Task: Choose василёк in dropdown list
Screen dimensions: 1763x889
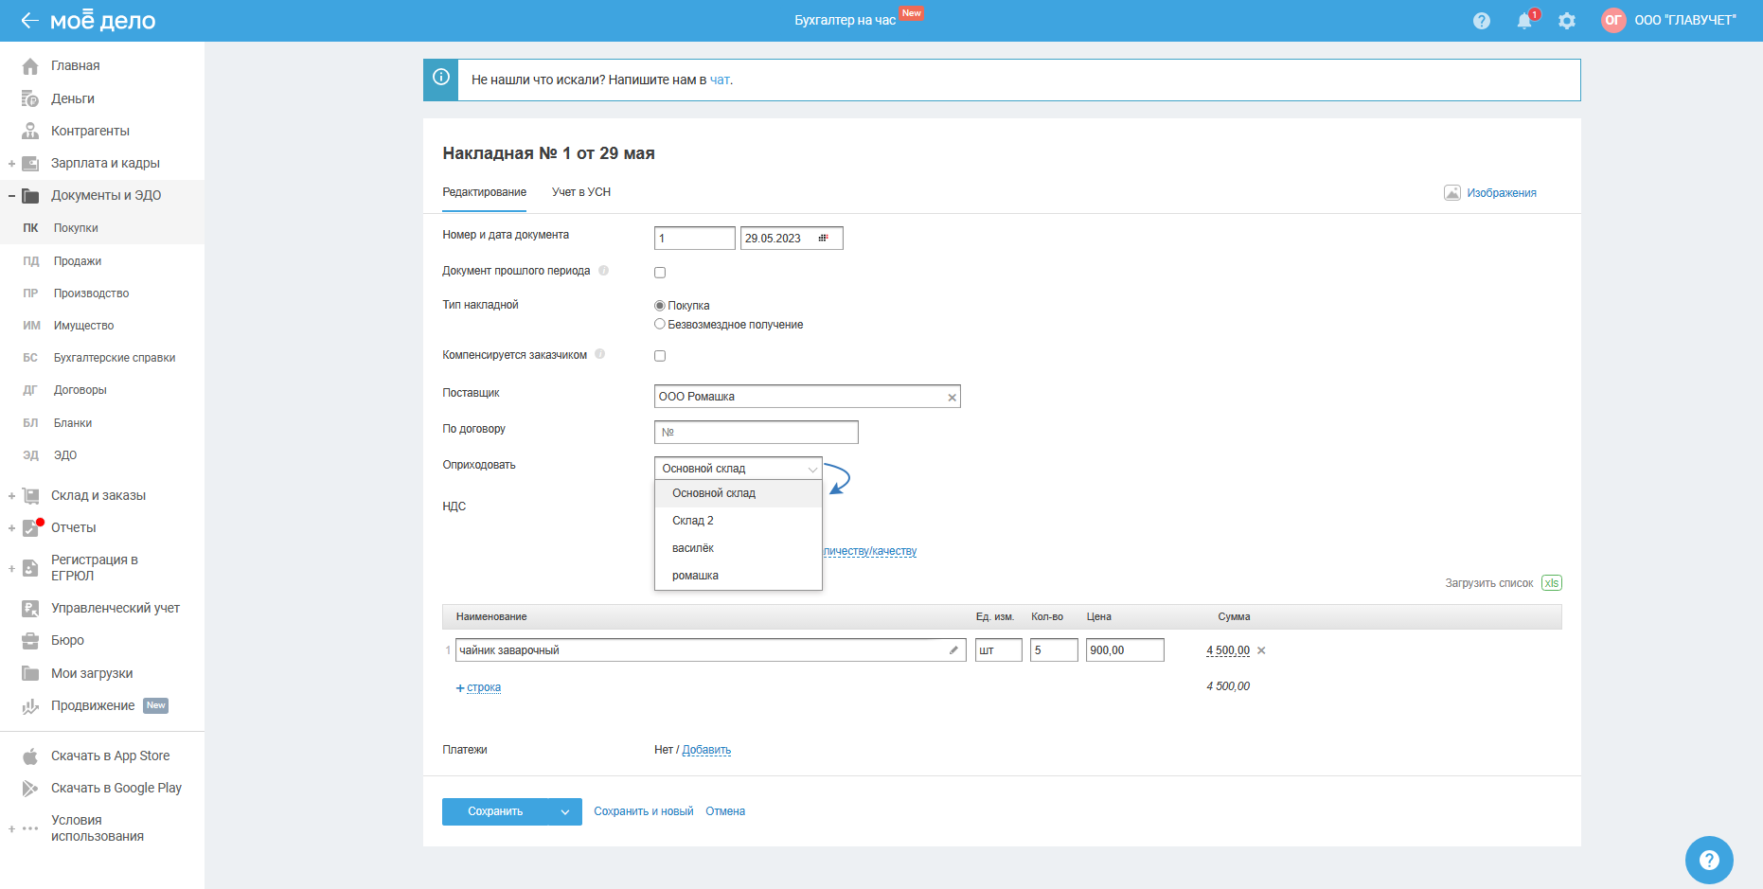Action: (x=739, y=548)
